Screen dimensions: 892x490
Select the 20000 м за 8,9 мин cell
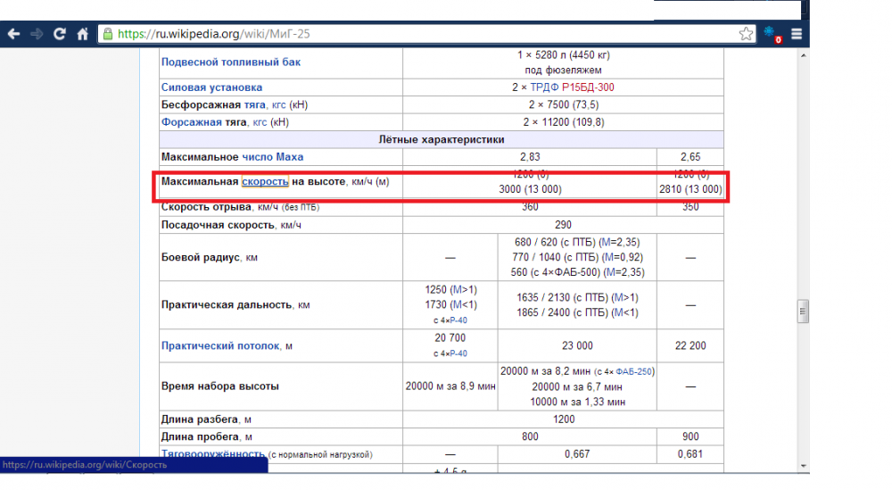[x=450, y=386]
